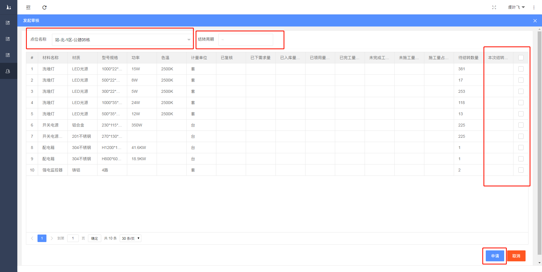
Task: Click the 本次结转 cell in row 1
Action: click(498, 69)
